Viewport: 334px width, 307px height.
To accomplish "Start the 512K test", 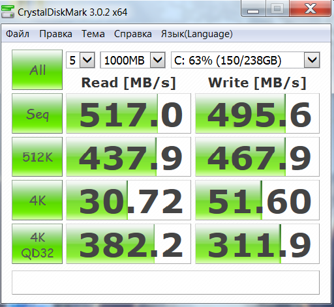I will tap(37, 156).
